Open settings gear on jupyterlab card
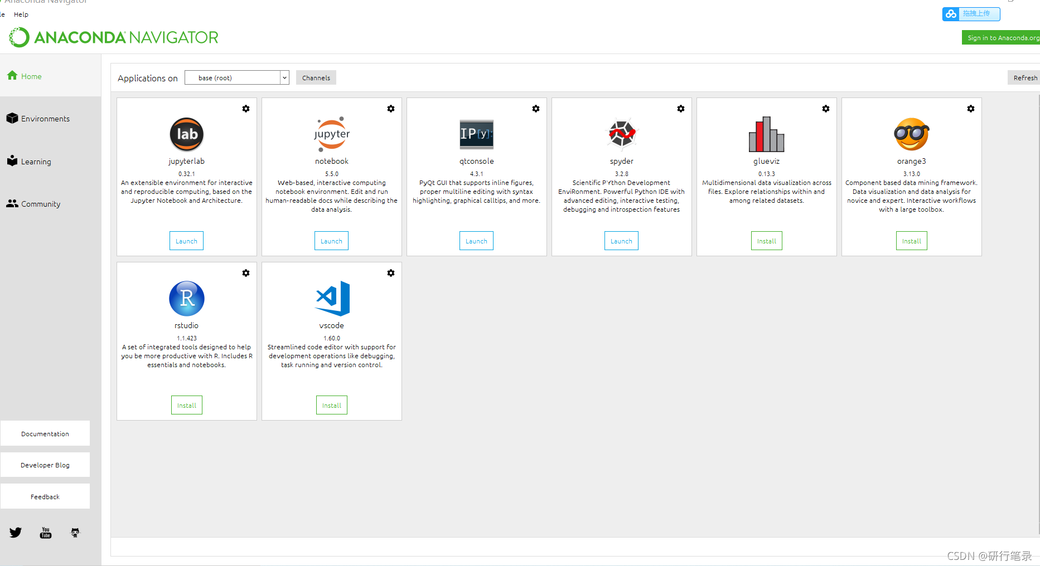 [246, 109]
